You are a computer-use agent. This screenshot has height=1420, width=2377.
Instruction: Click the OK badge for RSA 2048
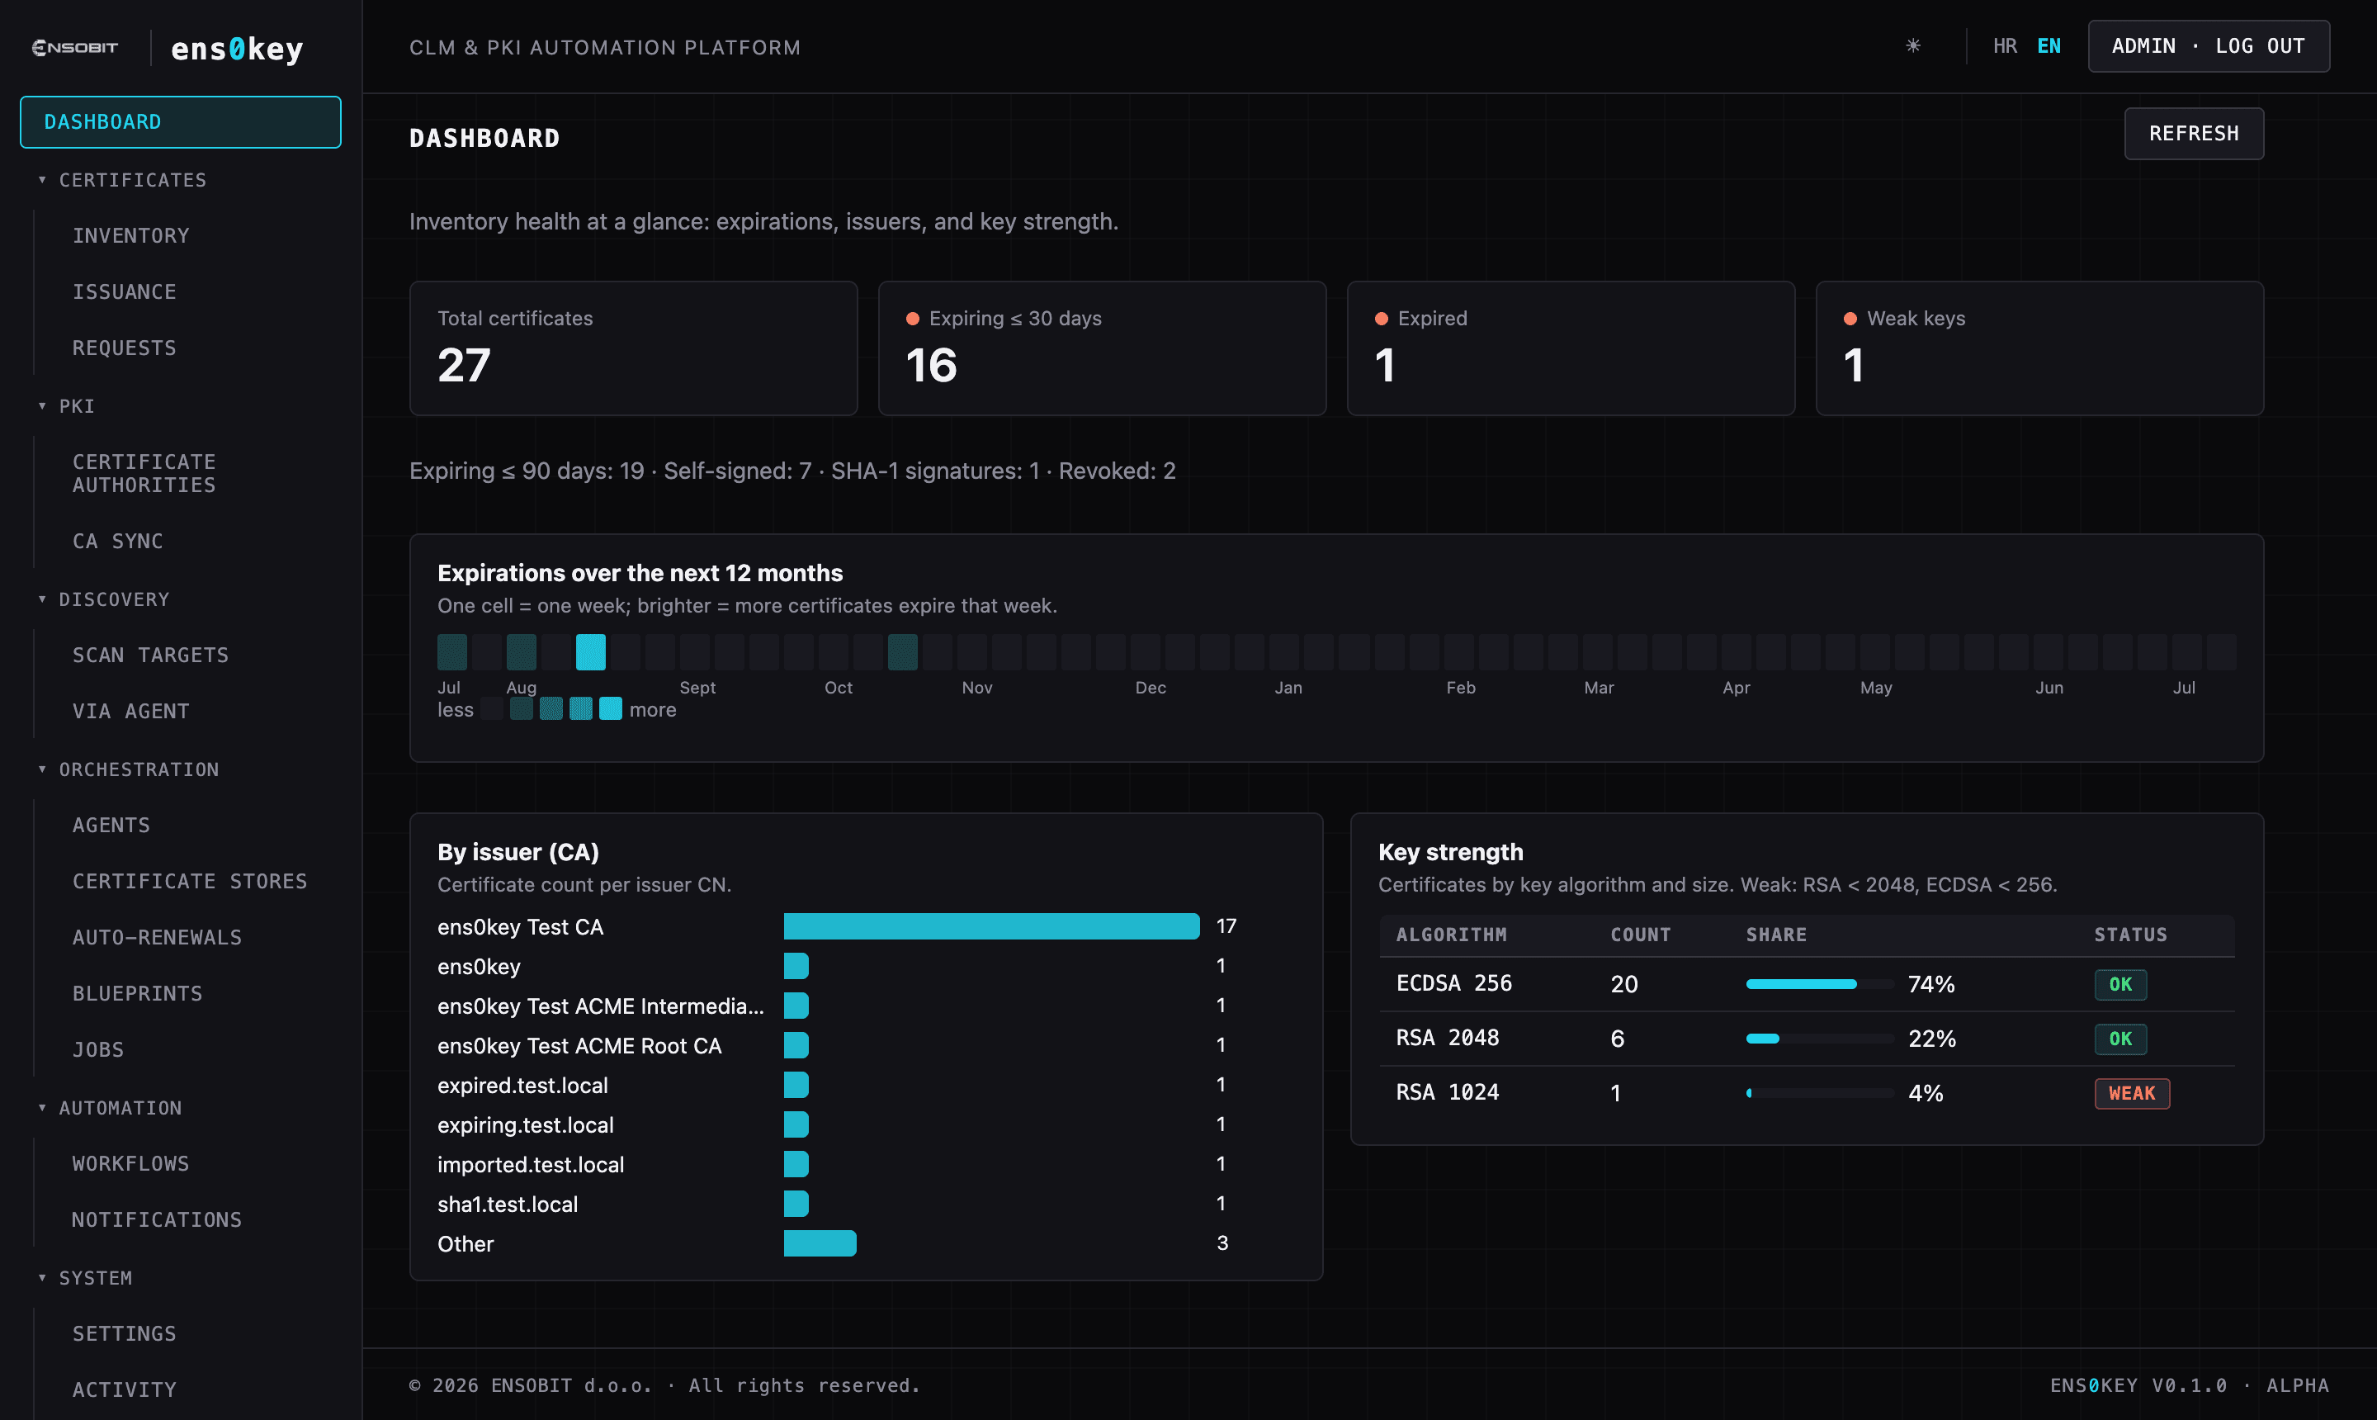point(2120,1039)
